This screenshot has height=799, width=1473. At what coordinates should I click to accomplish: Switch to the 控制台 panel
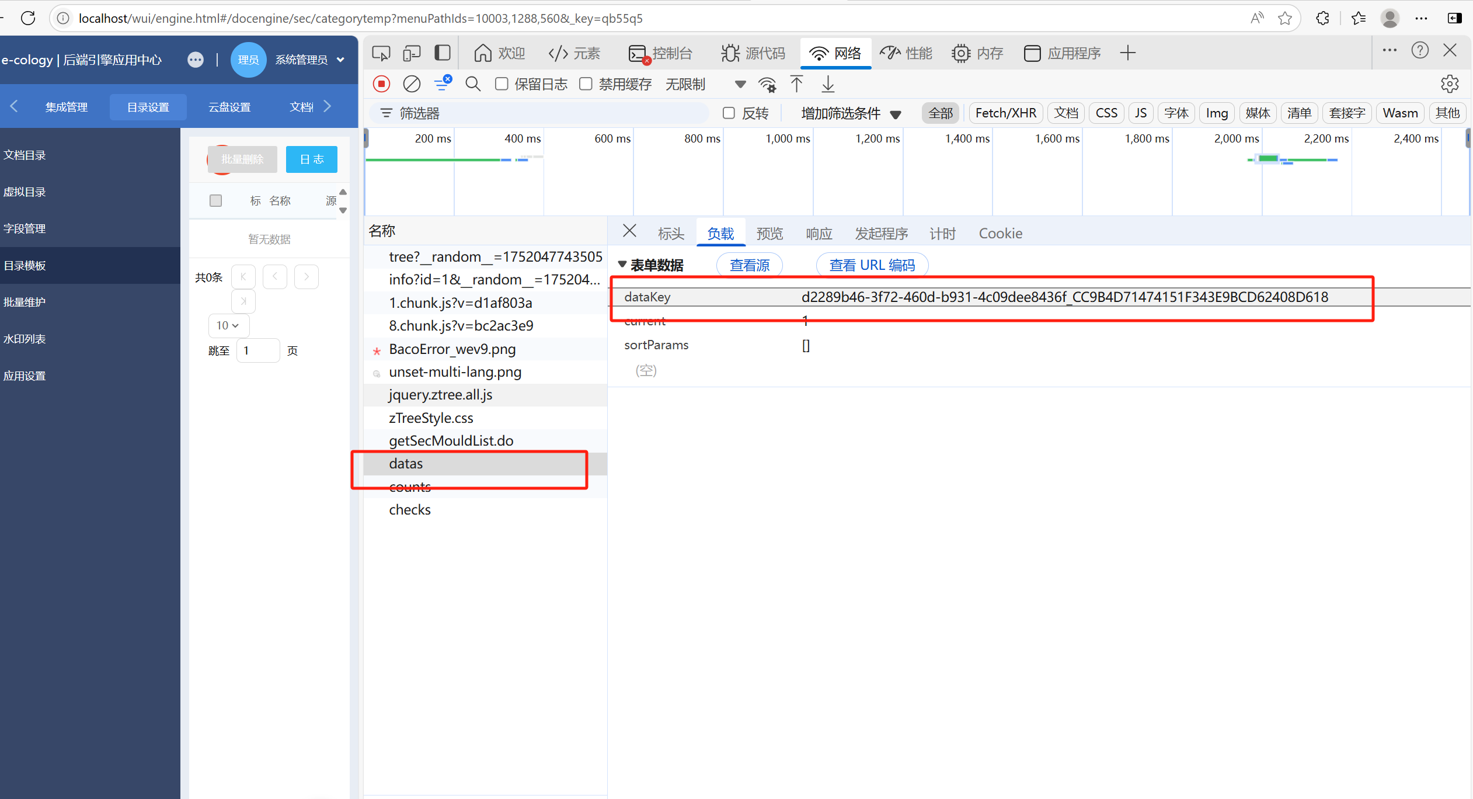[x=661, y=53]
